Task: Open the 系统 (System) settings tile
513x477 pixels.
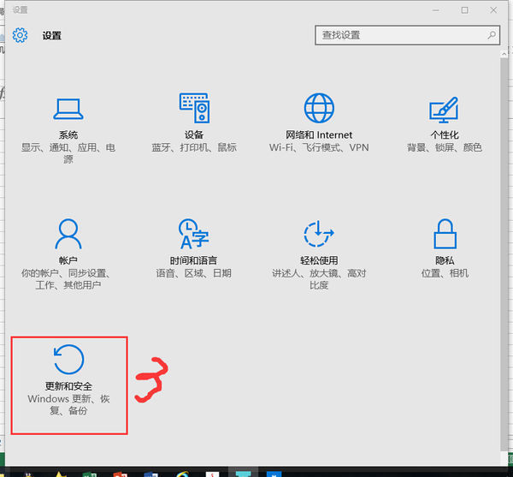Action: coord(68,130)
